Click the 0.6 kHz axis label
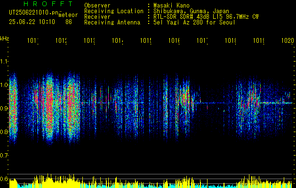 click(x=4, y=179)
